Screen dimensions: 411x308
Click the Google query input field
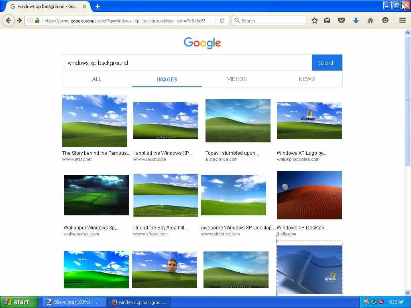pyautogui.click(x=187, y=63)
